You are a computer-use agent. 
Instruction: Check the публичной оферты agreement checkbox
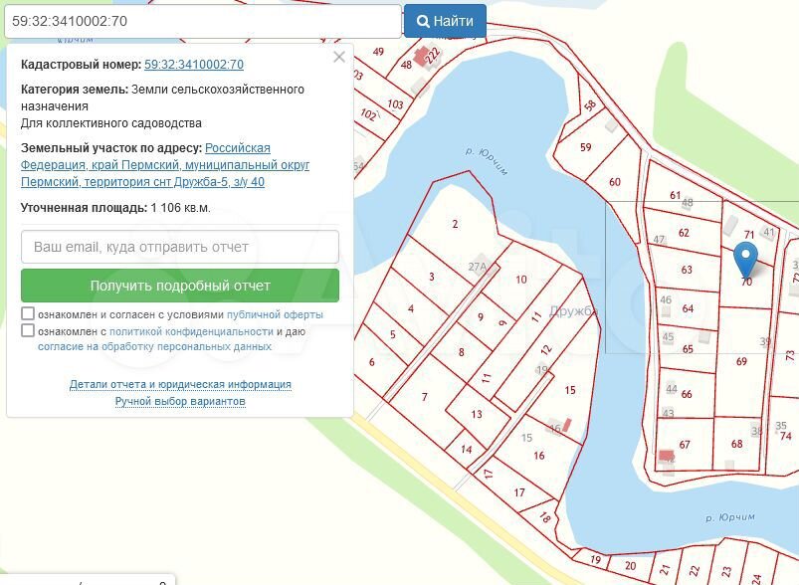[x=28, y=314]
